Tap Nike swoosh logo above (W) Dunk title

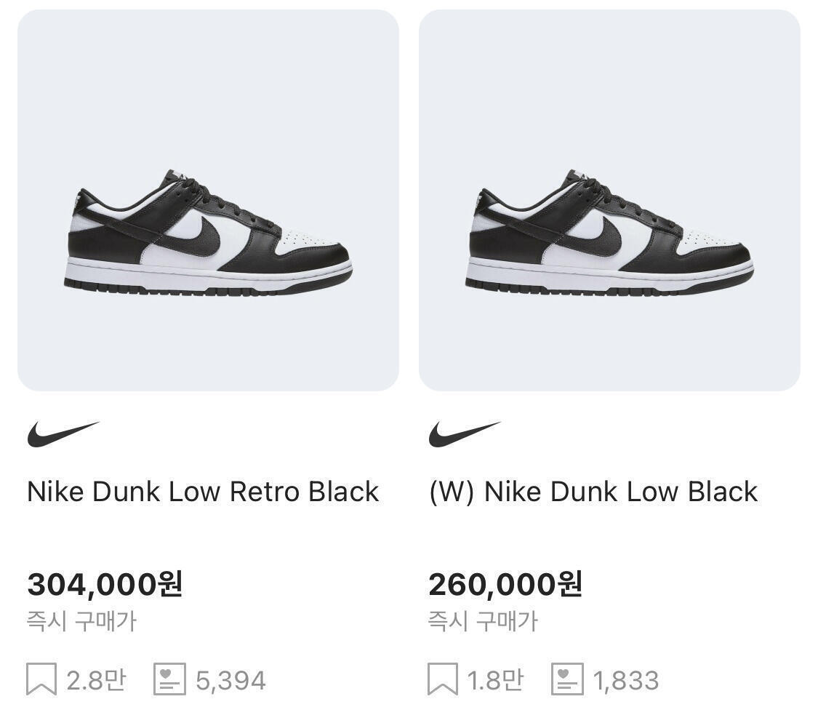click(465, 434)
